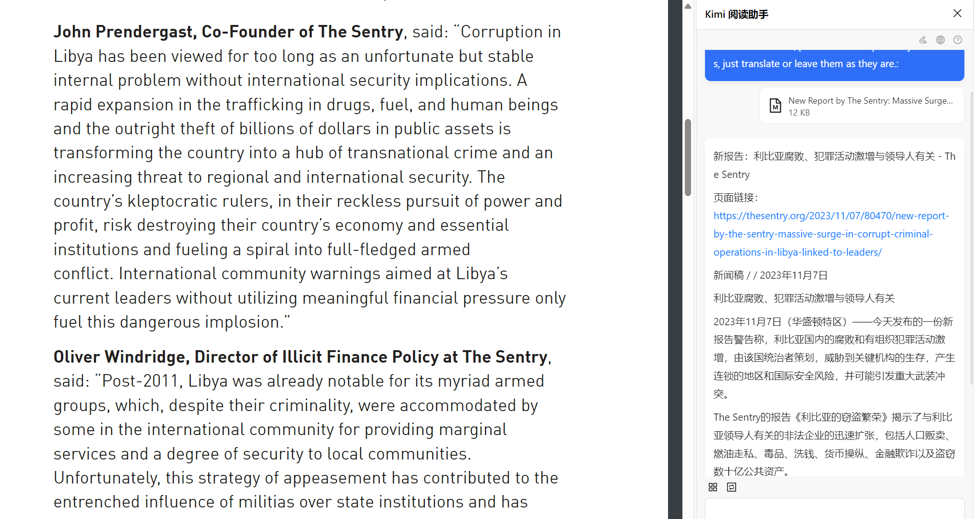
Task: Click the 新闻稿 2023年11月7日 date line
Action: tap(770, 275)
